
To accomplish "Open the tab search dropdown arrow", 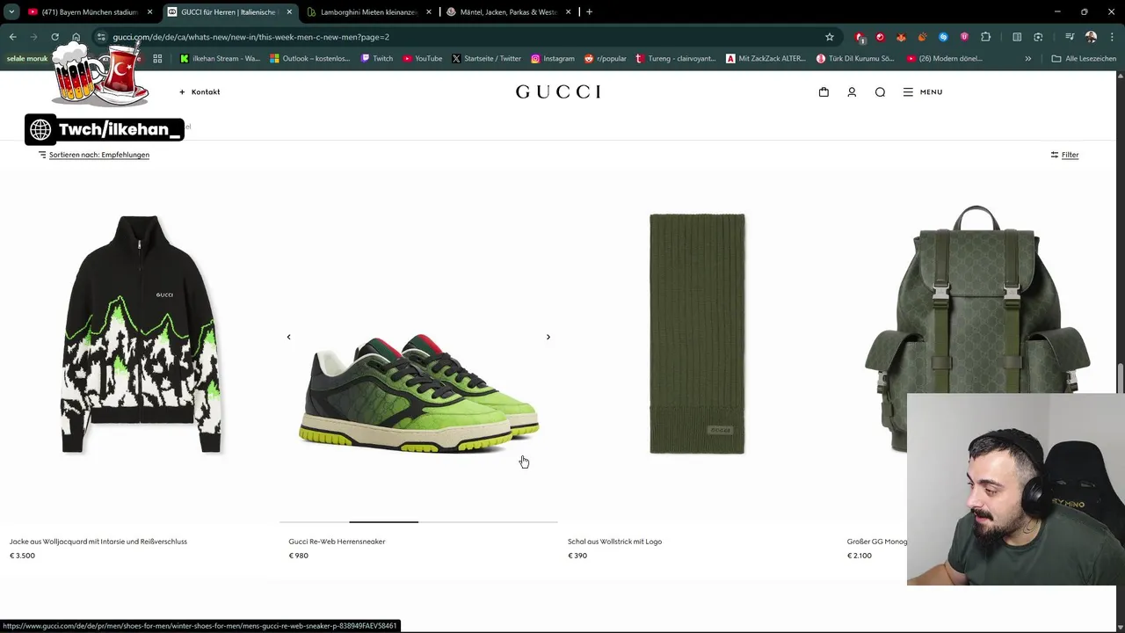I will pyautogui.click(x=11, y=12).
